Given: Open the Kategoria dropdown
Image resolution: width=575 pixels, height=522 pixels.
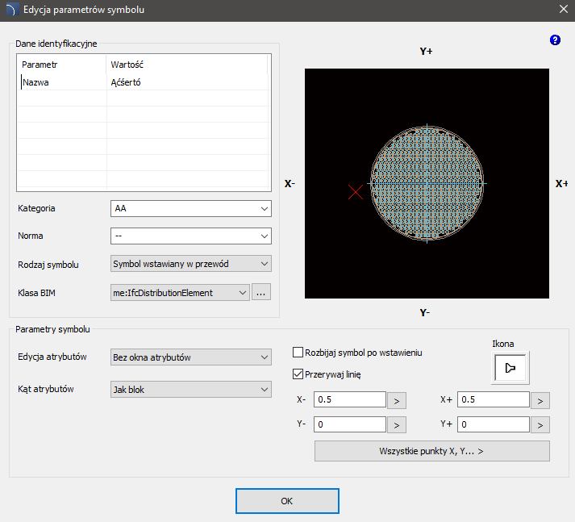Looking at the screenshot, I should tap(190, 208).
